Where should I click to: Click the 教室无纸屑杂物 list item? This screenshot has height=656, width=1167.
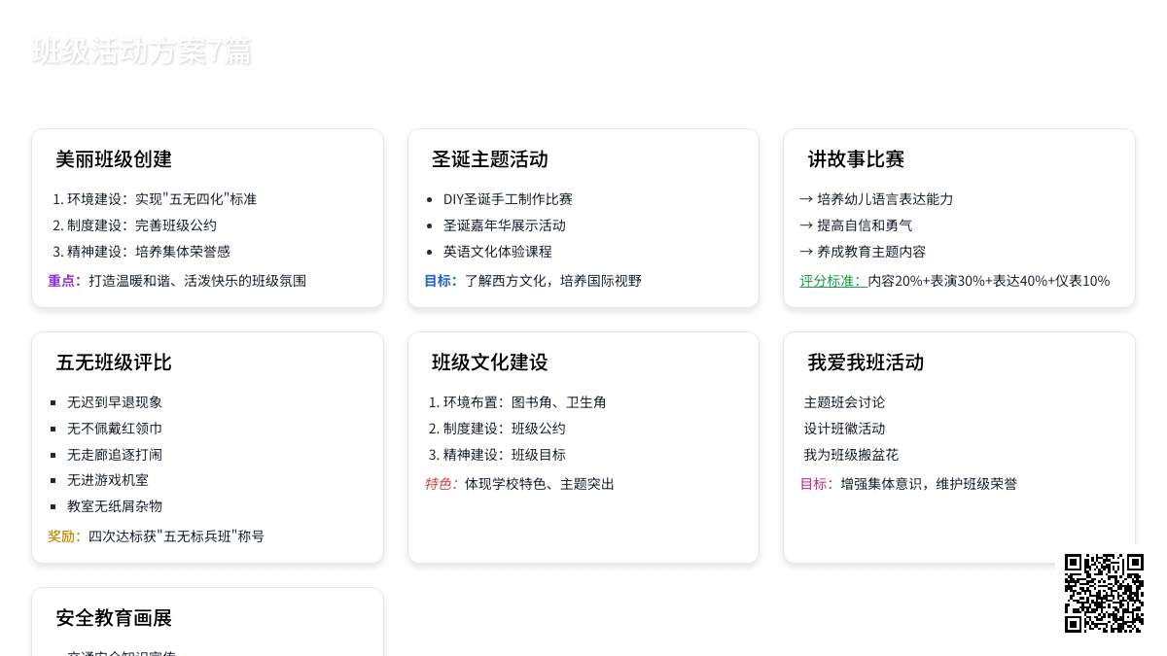pyautogui.click(x=115, y=506)
